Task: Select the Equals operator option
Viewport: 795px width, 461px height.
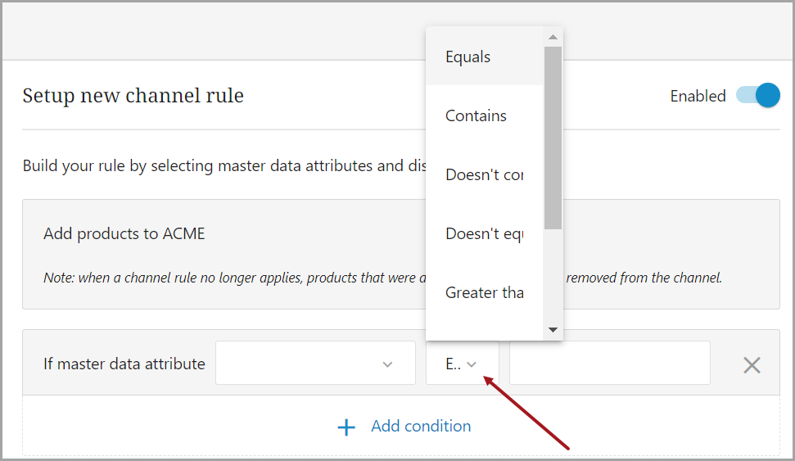Action: pyautogui.click(x=468, y=56)
